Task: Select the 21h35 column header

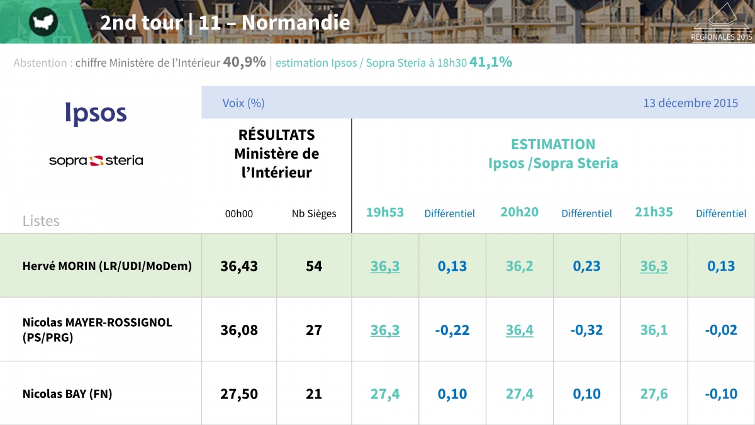Action: (x=654, y=212)
